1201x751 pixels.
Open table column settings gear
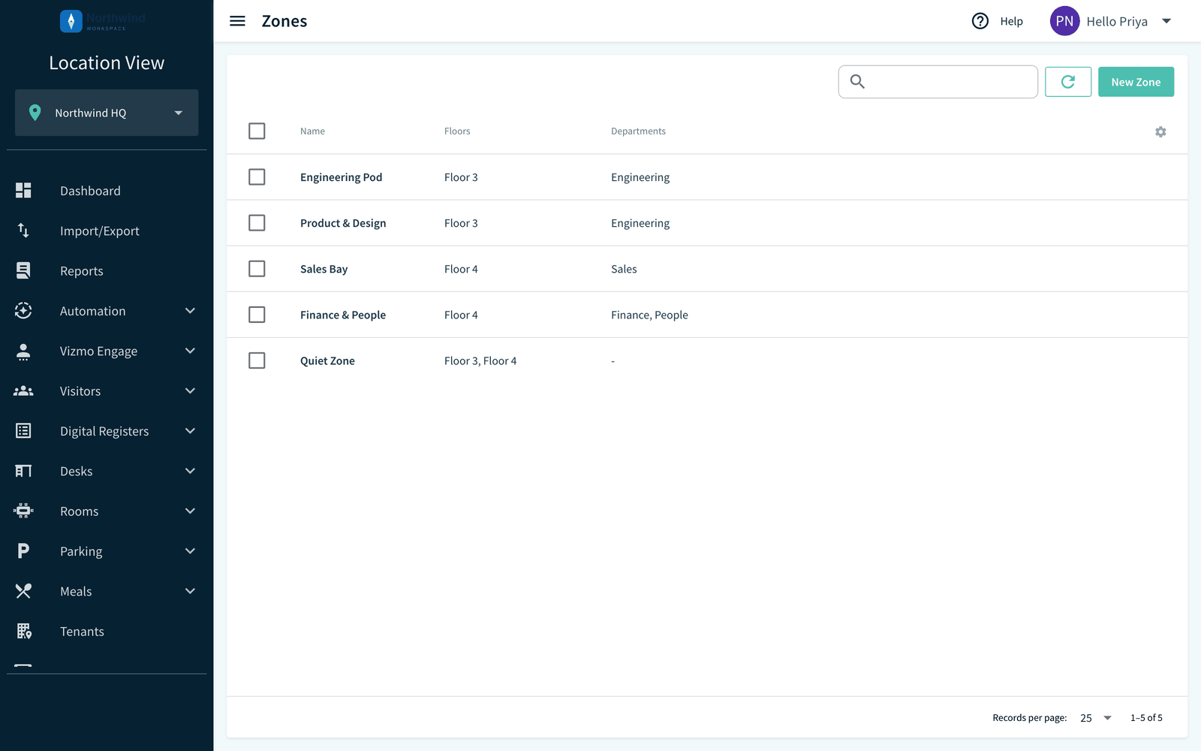point(1160,131)
